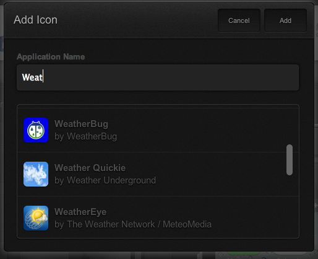
Task: Click the scrollbar track above the thumb
Action: coord(290,126)
